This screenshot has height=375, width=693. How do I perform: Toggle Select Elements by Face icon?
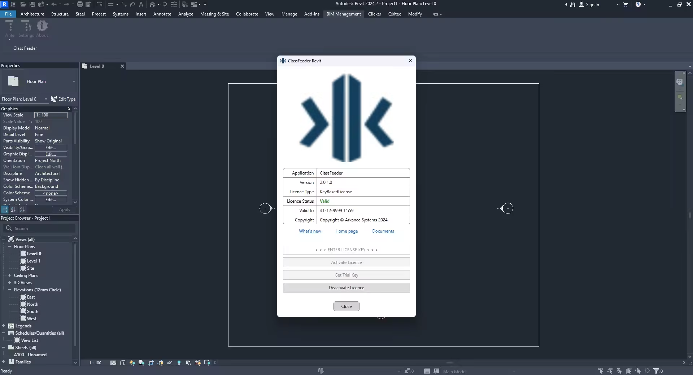coord(628,371)
